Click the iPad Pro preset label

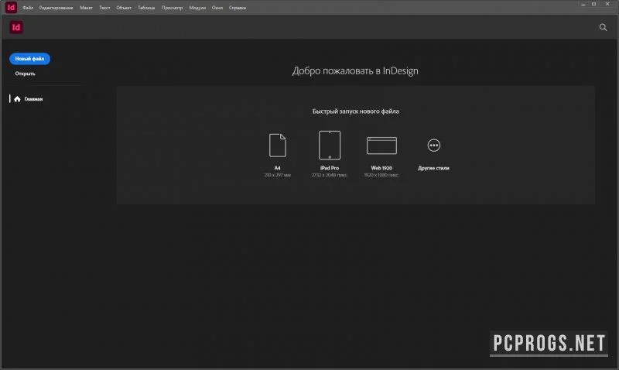(330, 168)
